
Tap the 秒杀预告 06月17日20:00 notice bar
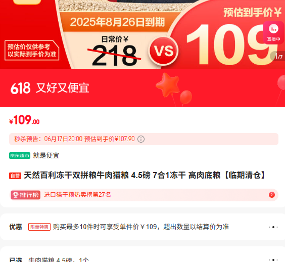144,139
